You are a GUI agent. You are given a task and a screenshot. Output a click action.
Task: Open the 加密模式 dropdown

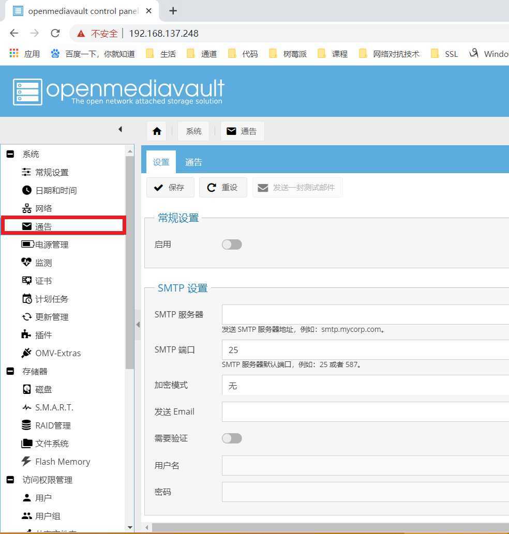pyautogui.click(x=365, y=386)
